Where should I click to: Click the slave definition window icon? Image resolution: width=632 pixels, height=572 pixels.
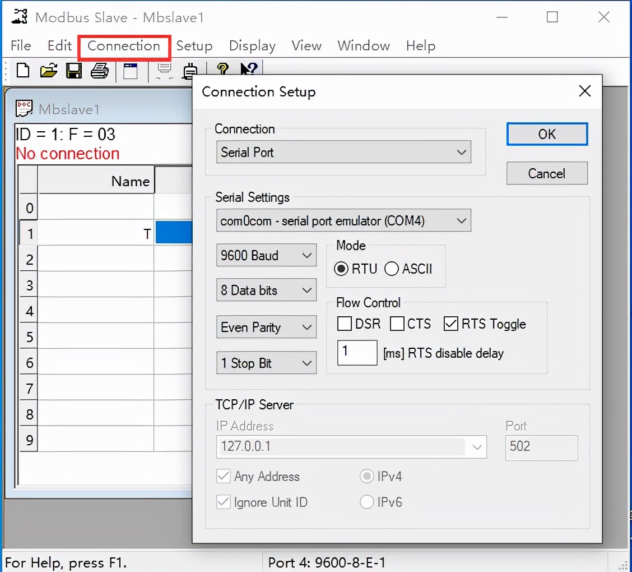point(131,71)
